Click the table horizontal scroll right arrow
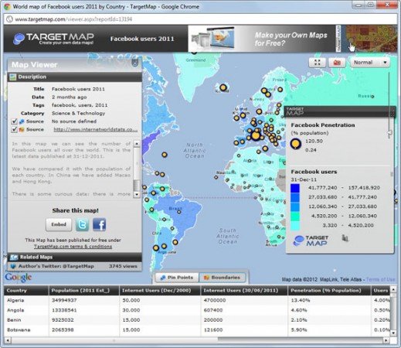Screen dimensions: 401x348 pos(386,340)
